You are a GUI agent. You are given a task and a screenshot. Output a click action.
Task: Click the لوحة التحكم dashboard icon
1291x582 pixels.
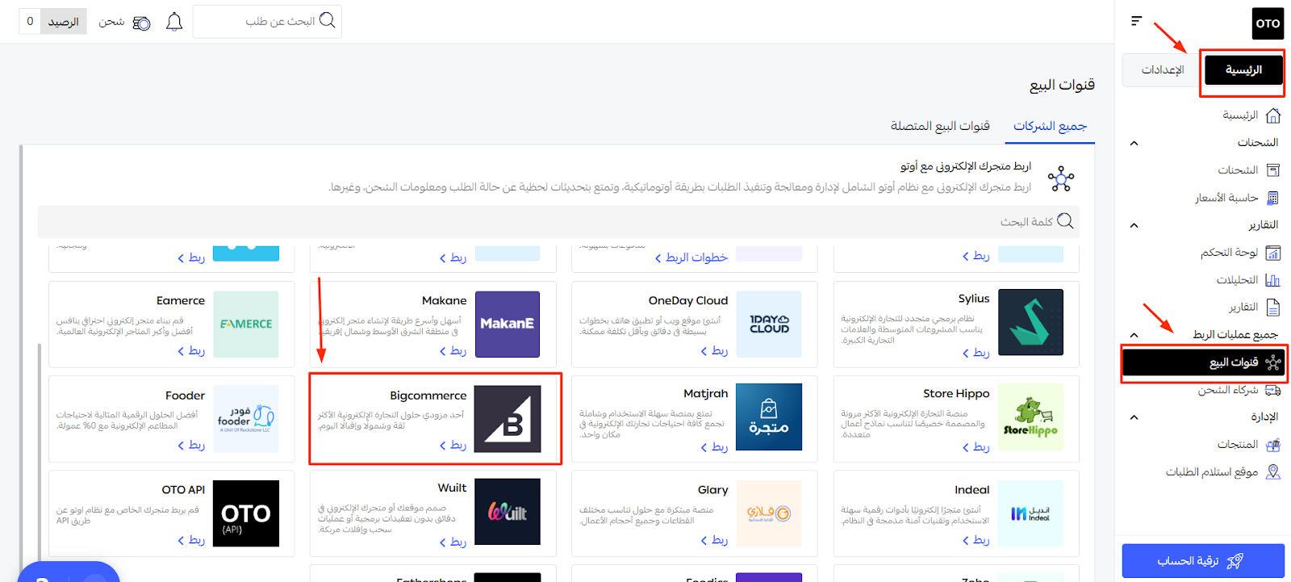tap(1273, 253)
